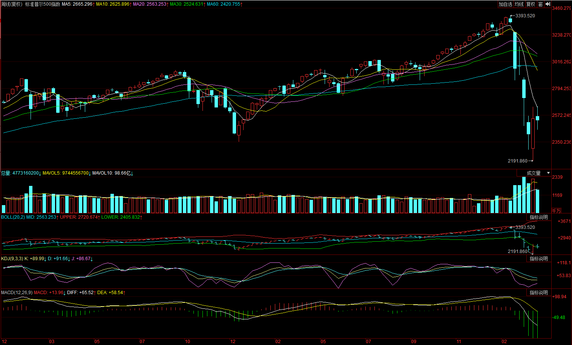Click the 03 date axis label
572x345 pixels.
[52, 342]
